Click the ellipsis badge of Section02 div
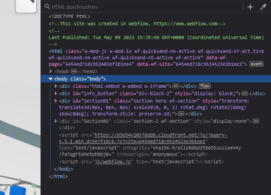The image size is (271, 195). [256, 121]
